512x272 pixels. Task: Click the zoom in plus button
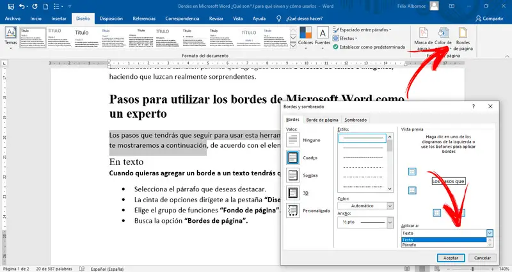[x=493, y=269]
